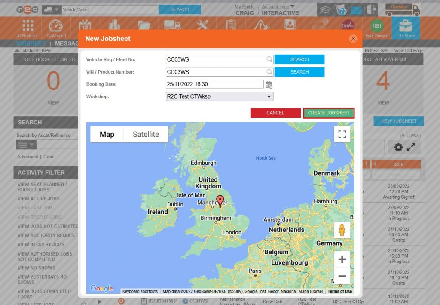The width and height of the screenshot is (440, 305).
Task: Select the JOBSHEET tab
Action: coord(30,43)
